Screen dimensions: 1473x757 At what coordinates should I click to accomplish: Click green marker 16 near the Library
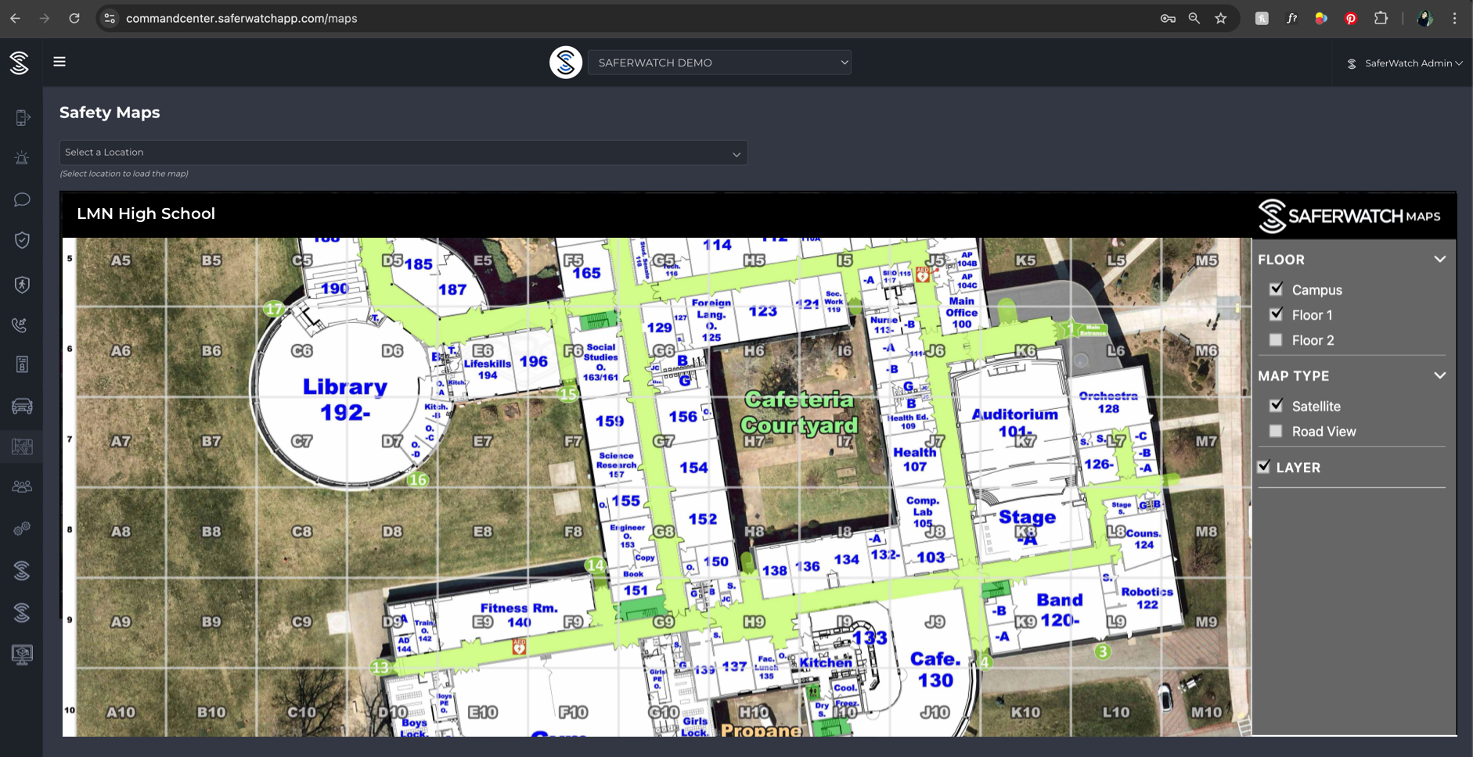418,480
